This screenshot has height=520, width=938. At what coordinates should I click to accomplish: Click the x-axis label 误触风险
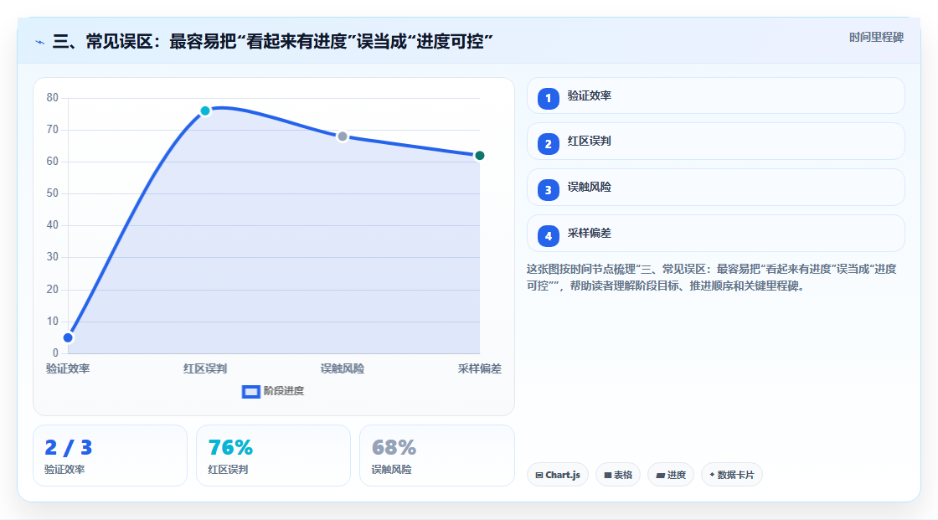click(x=343, y=368)
